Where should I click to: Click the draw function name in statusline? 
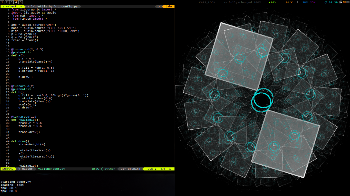[x=96, y=169]
